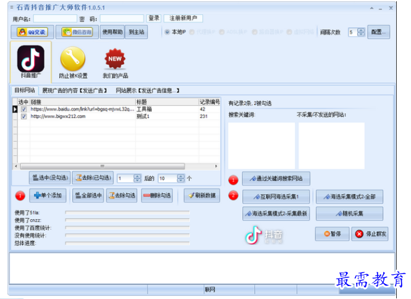Click inside the 搜索关键词 text area
Screen dimensions: 411x299
261,146
